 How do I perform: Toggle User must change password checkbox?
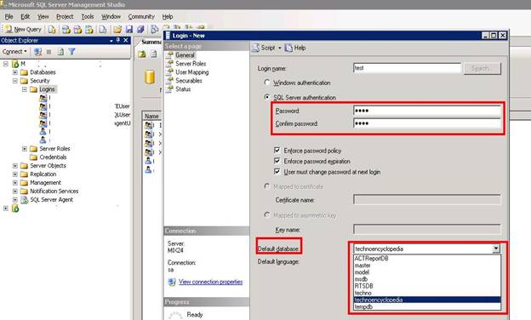click(277, 172)
